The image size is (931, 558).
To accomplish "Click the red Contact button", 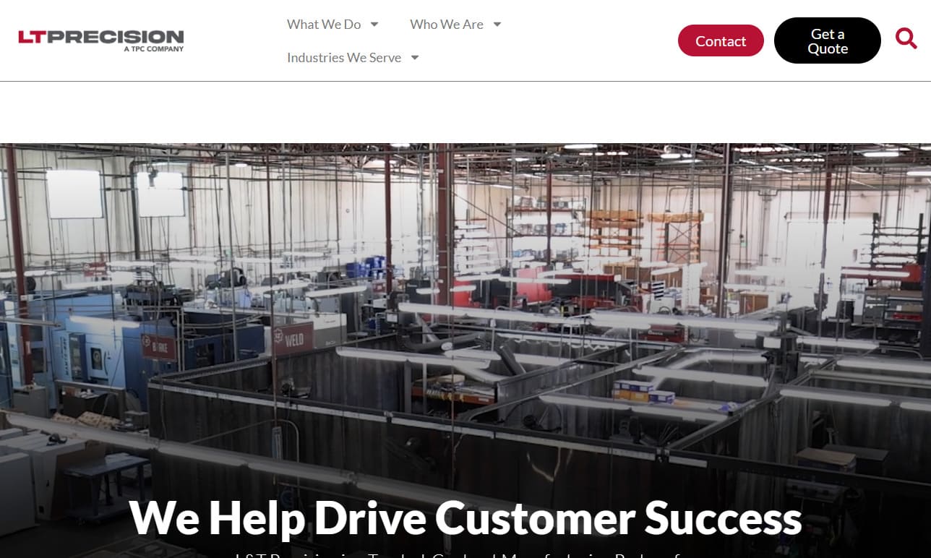I will [x=721, y=40].
